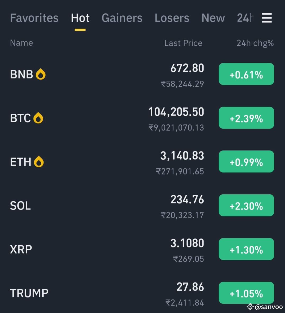
Task: Sort by the Last Price column header
Action: pos(183,43)
